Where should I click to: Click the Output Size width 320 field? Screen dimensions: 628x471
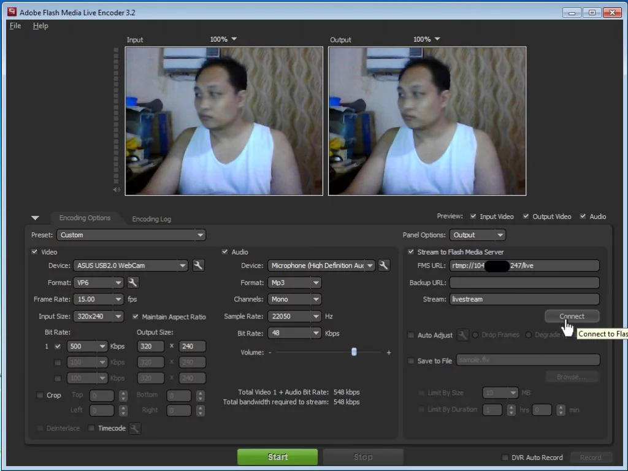tap(151, 347)
